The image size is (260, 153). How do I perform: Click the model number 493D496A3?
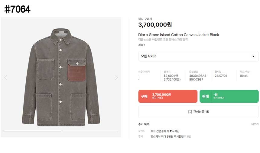198,76
